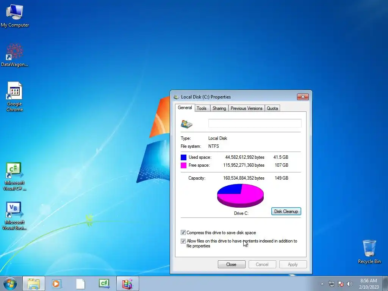Switch to the Sharing tab

pyautogui.click(x=219, y=108)
